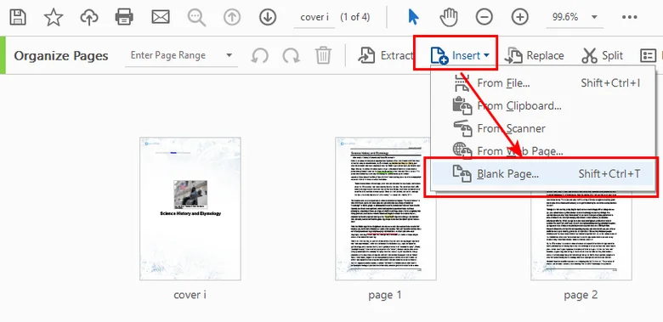The image size is (663, 322).
Task: Click the 99.6% zoom value field
Action: [565, 17]
